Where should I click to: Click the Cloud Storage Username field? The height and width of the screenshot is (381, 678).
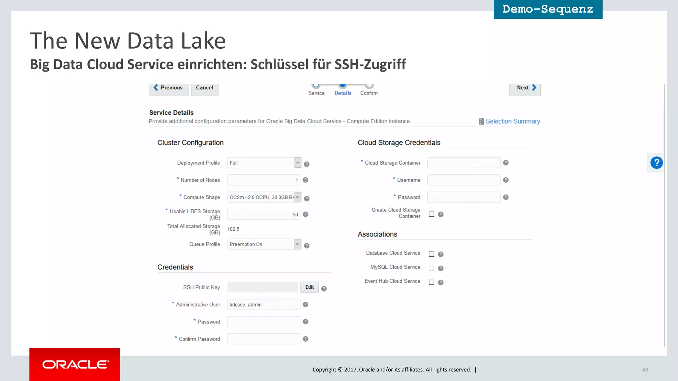click(x=464, y=180)
